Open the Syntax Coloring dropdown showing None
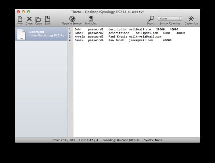Viewport: 215px width, 163px height. pyautogui.click(x=170, y=18)
